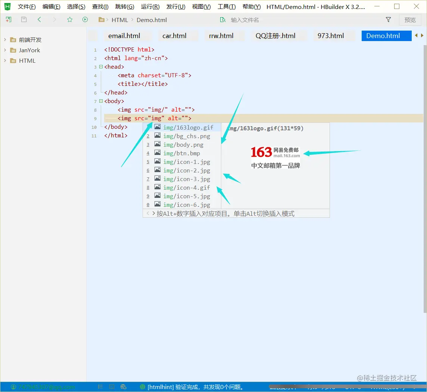Open the 工具(T) menu

click(227, 7)
